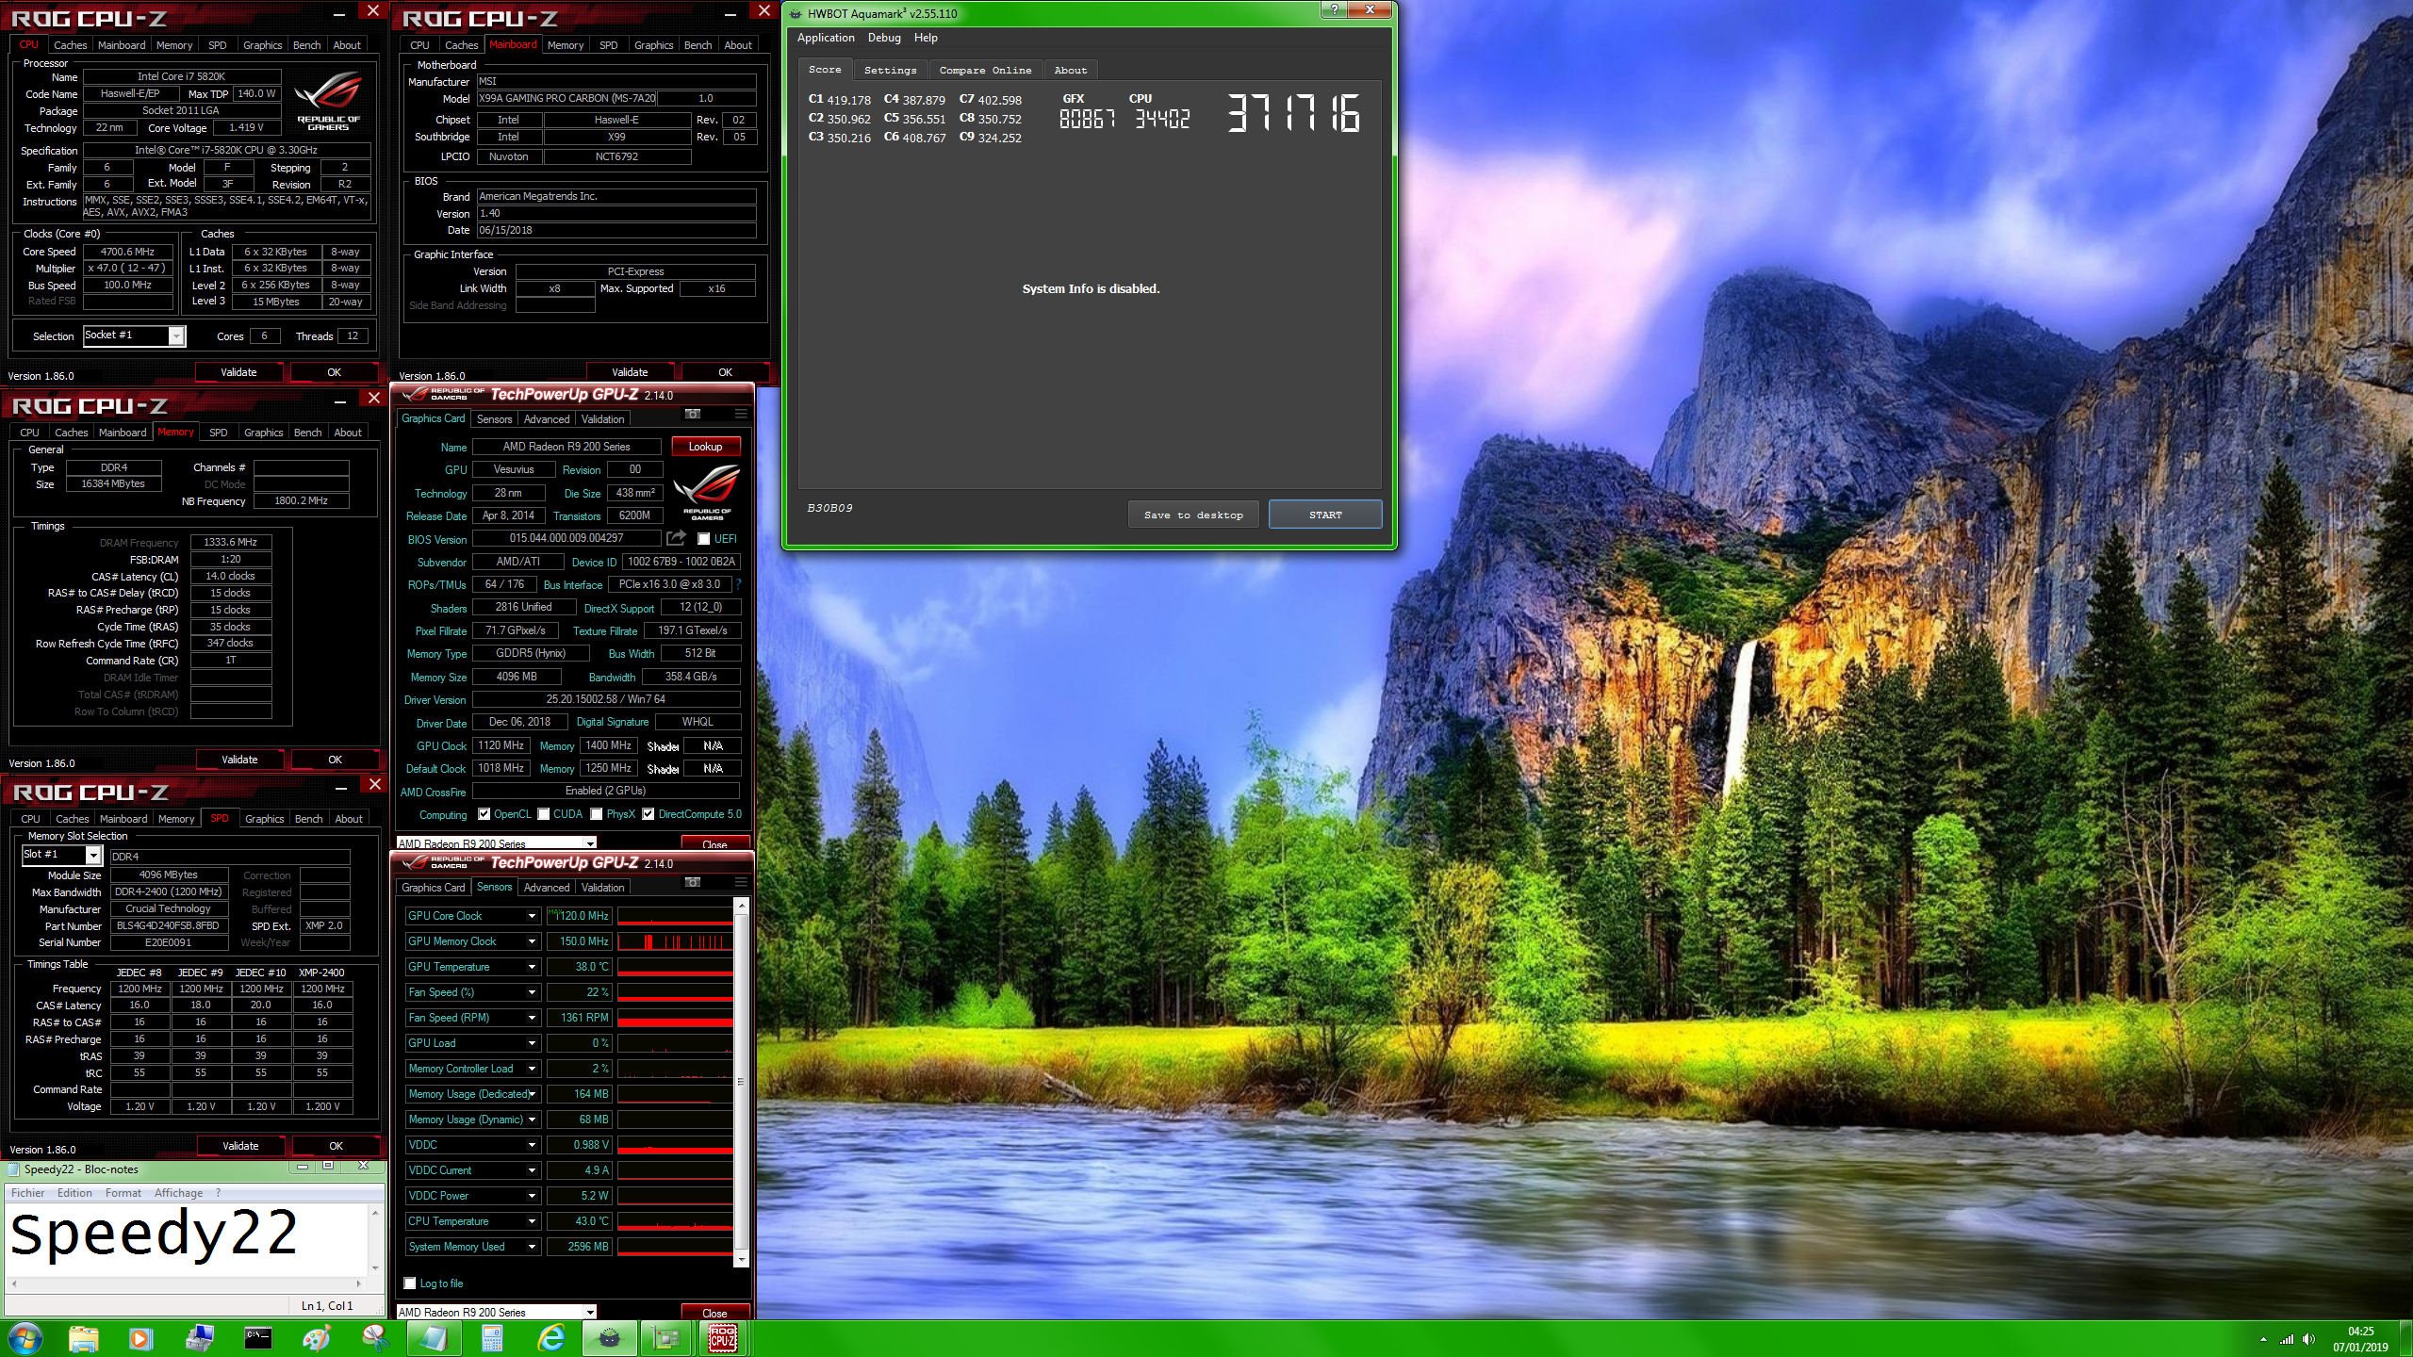Image resolution: width=2413 pixels, height=1357 pixels.
Task: Launch Internet Explorer from taskbar
Action: [x=550, y=1338]
